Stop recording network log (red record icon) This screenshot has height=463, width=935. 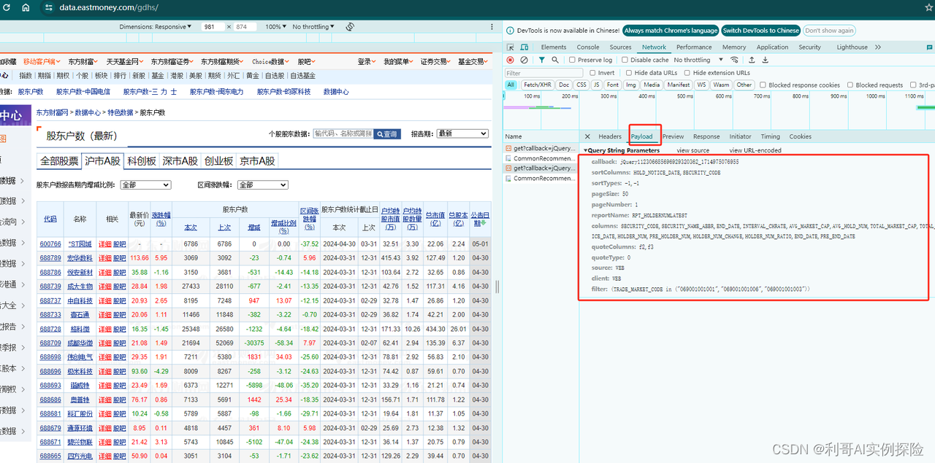tap(511, 60)
